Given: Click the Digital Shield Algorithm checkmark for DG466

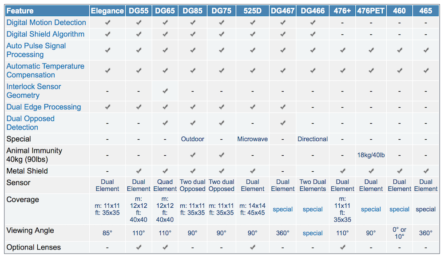Looking at the screenshot, I should coord(313,34).
